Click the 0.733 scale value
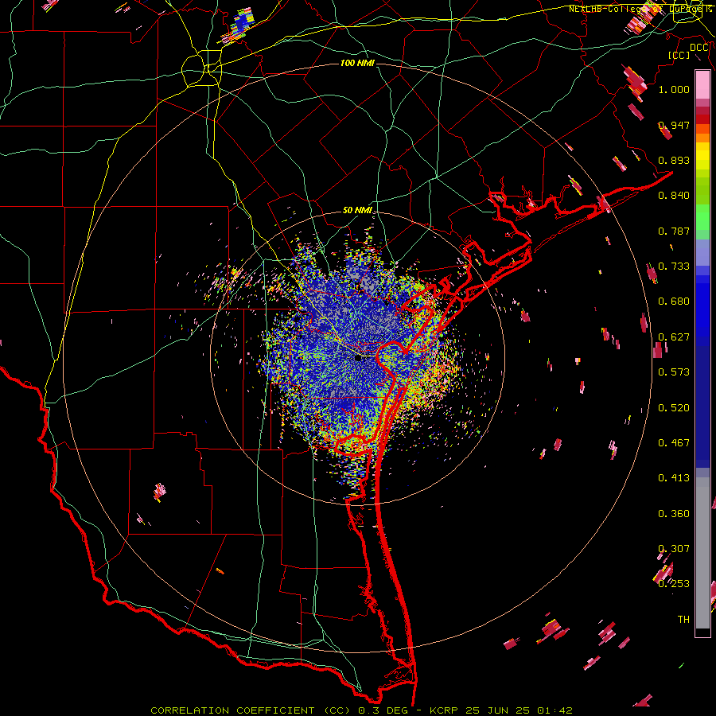This screenshot has height=716, width=716. click(674, 267)
